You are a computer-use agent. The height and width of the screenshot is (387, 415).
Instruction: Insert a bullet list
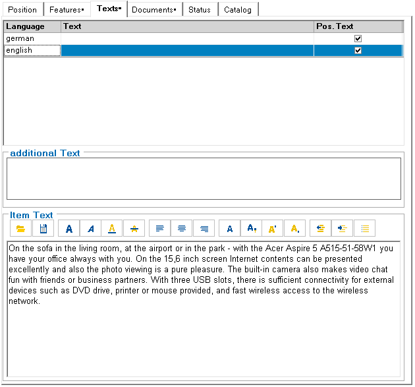pos(365,228)
